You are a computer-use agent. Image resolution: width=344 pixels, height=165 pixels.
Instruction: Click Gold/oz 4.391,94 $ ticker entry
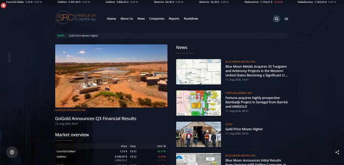(74, 2)
